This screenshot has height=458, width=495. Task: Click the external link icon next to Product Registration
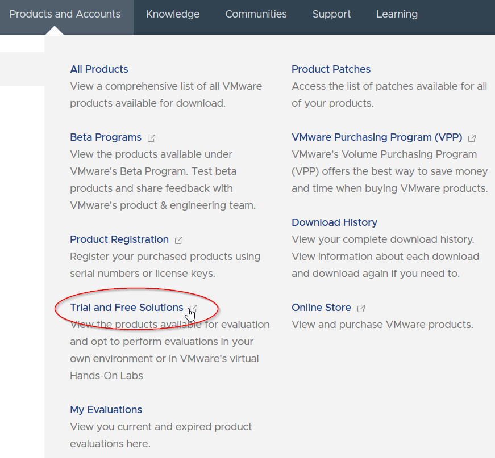pyautogui.click(x=178, y=239)
